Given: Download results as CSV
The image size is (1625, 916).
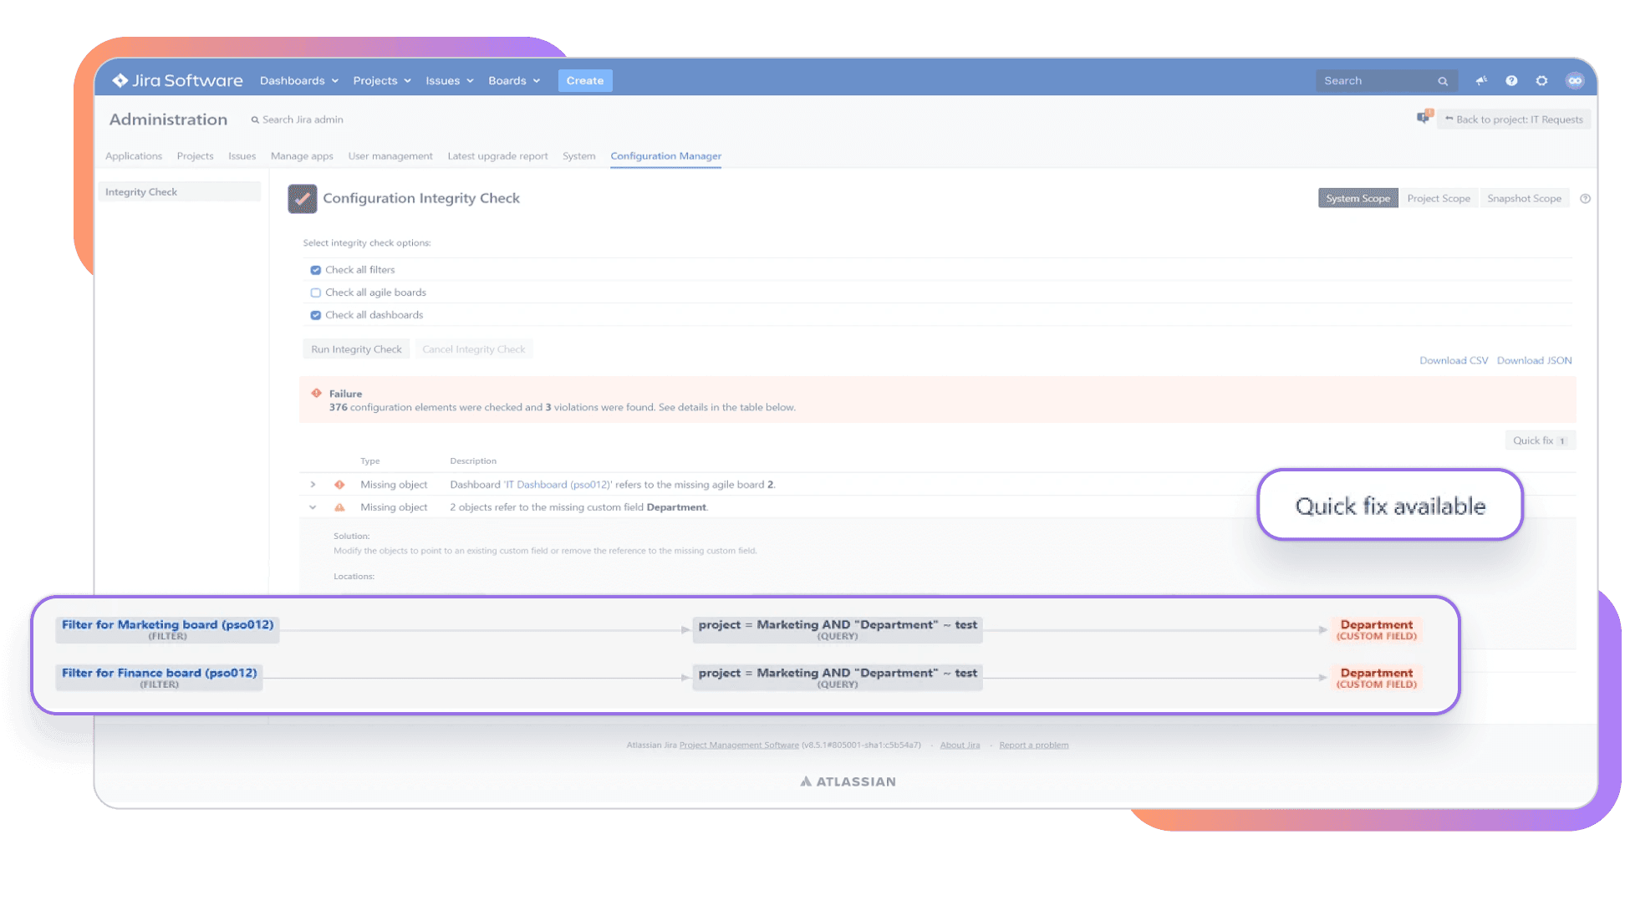Looking at the screenshot, I should click(1453, 360).
